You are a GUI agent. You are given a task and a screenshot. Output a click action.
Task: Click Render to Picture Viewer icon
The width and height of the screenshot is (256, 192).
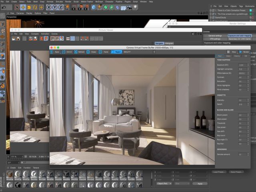[80, 7]
